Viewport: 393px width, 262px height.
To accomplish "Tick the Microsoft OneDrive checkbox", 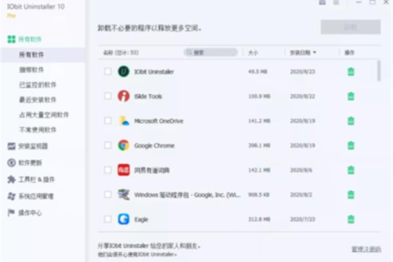I will pyautogui.click(x=108, y=121).
